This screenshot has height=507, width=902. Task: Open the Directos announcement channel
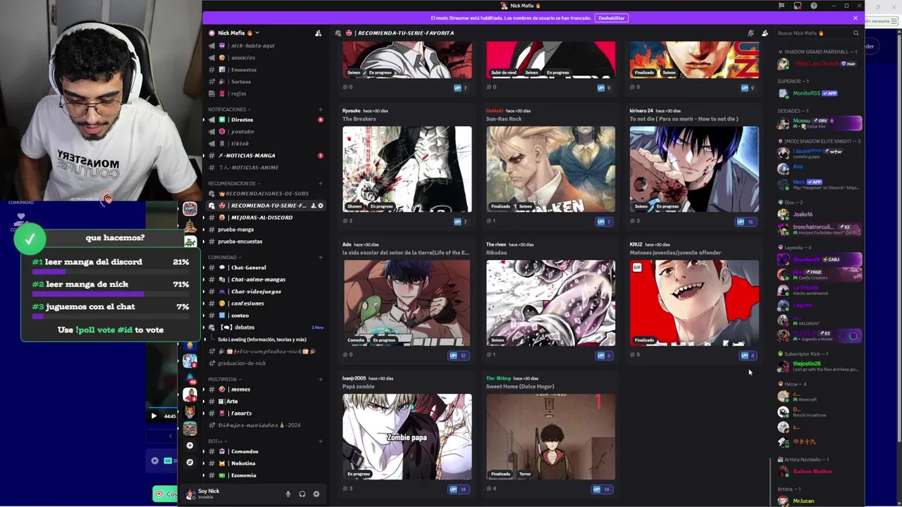(x=264, y=120)
